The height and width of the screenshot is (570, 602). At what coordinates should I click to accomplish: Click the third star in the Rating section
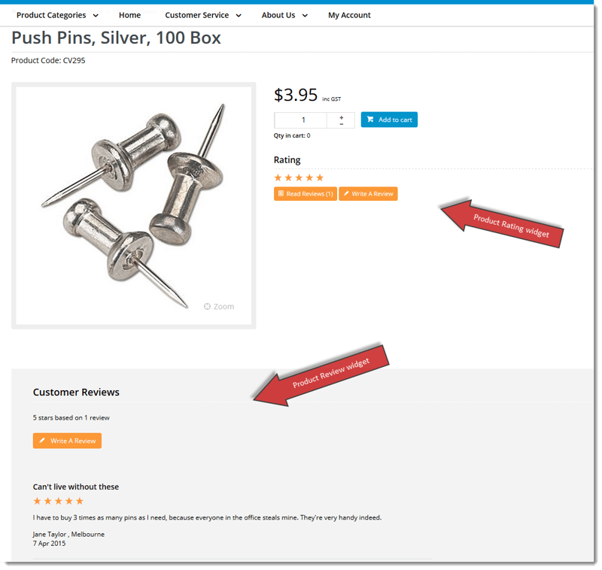[x=299, y=177]
